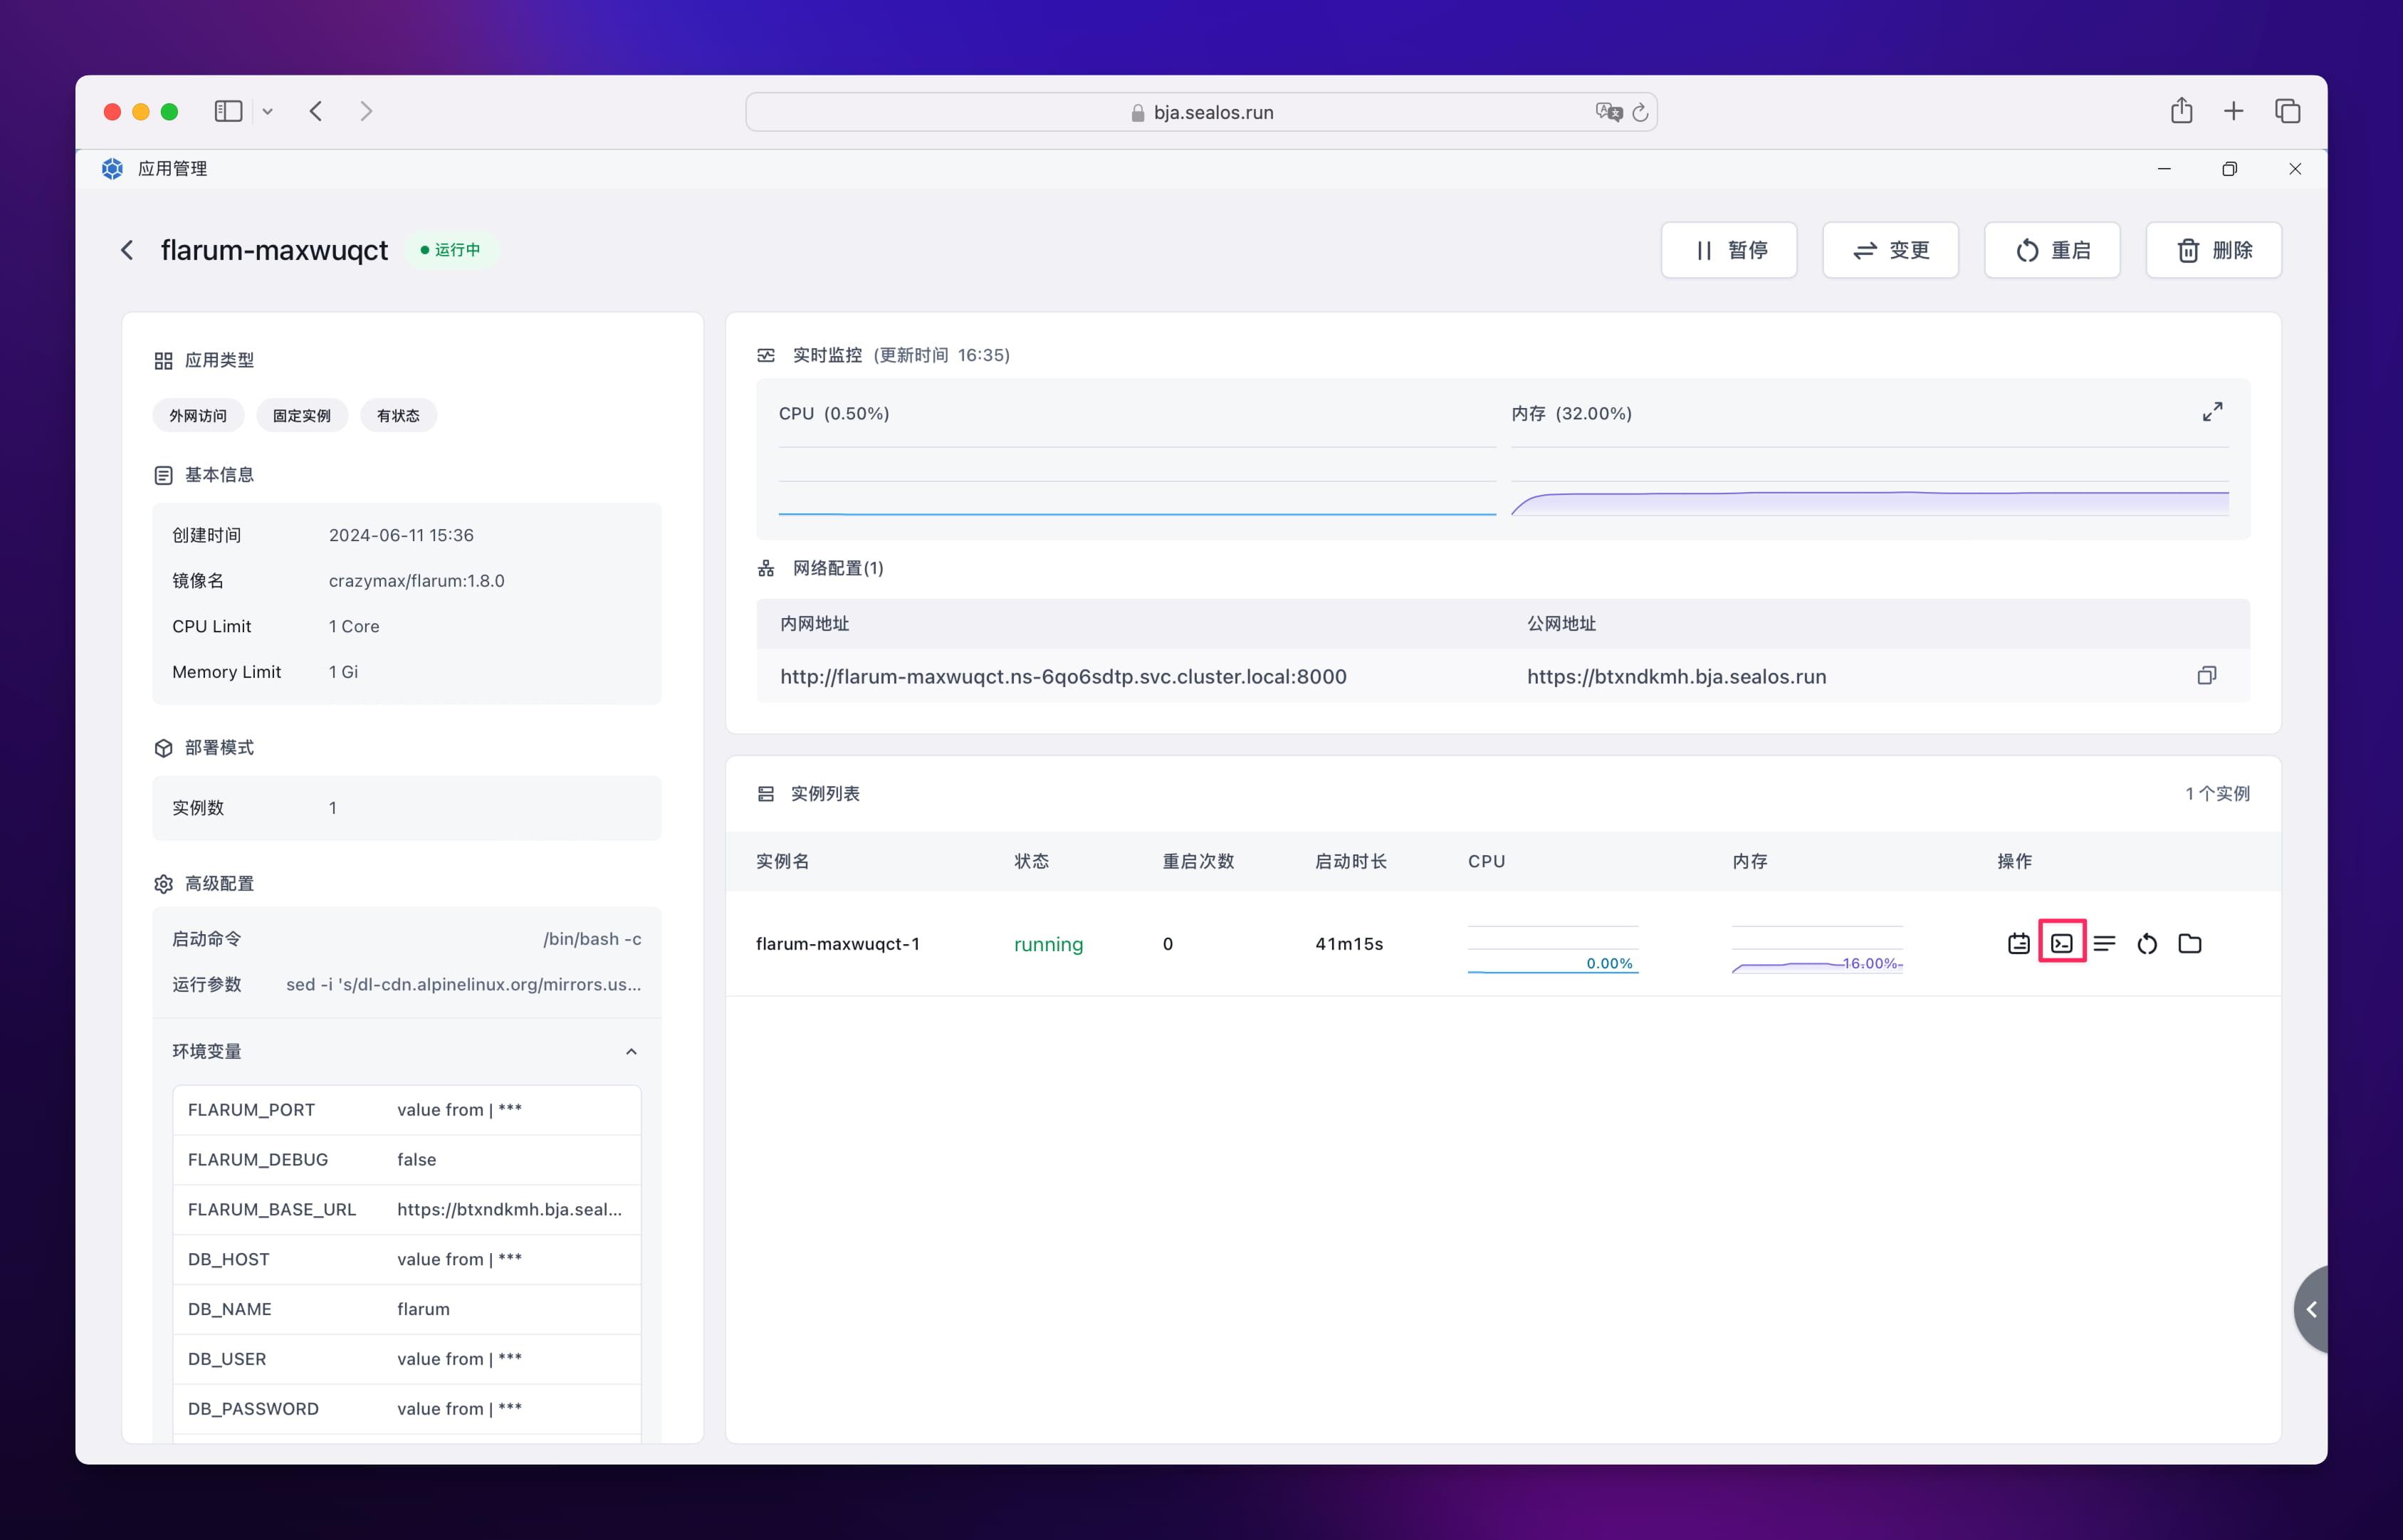Restart the flarum-maxwuqct-1 instance via its icon
The width and height of the screenshot is (2403, 1540).
click(x=2147, y=943)
